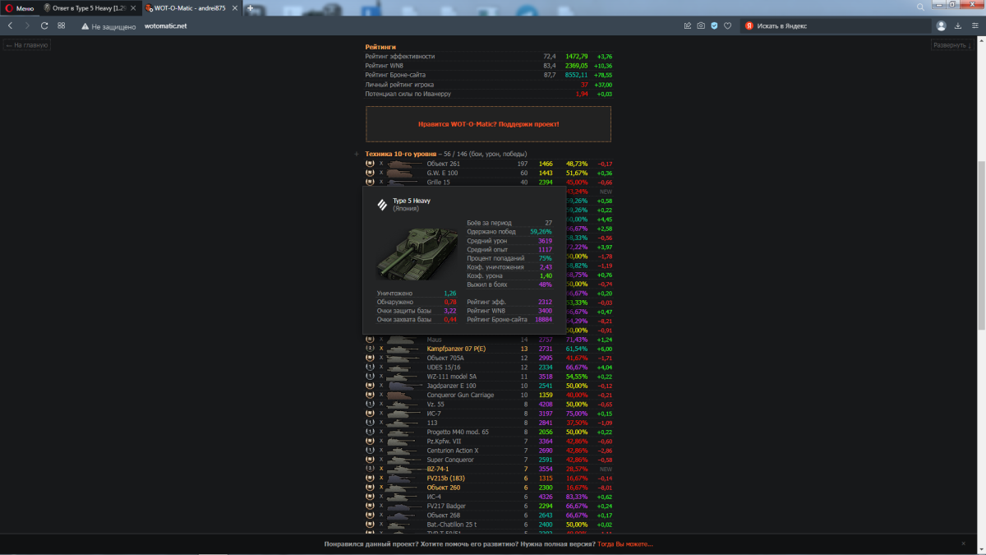986x555 pixels.
Task: Click the '← На главную' button
Action: click(x=27, y=45)
